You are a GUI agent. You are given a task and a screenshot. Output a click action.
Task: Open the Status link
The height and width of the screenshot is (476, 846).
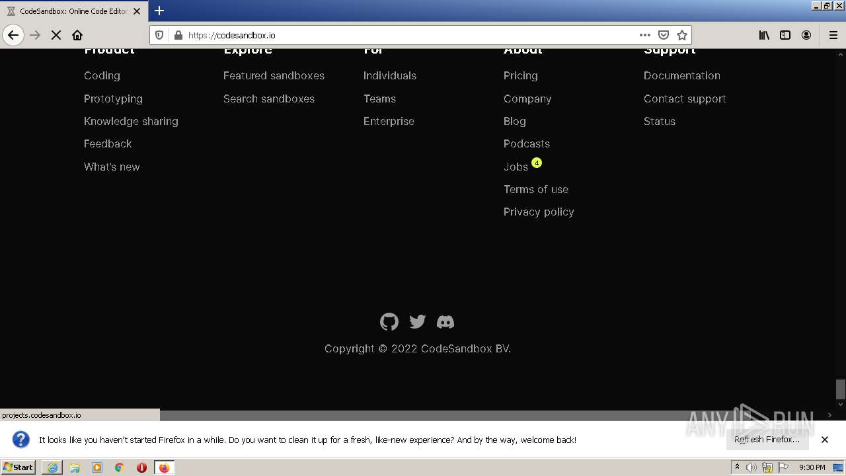click(660, 121)
